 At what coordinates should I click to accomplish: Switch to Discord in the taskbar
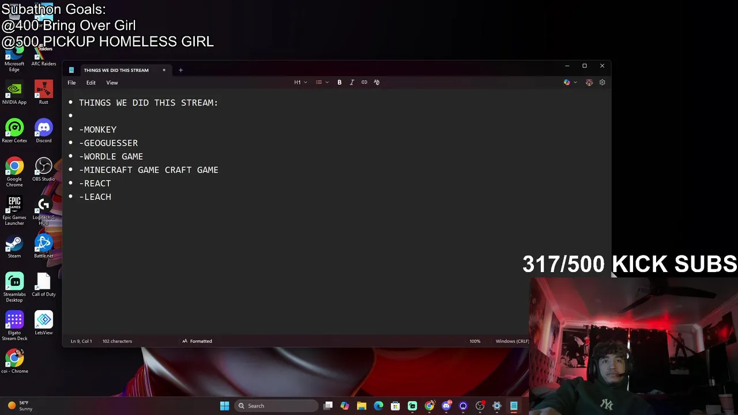[x=446, y=406]
